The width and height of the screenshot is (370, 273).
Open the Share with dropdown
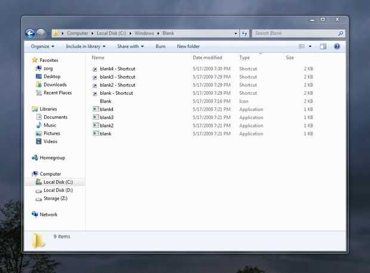131,46
